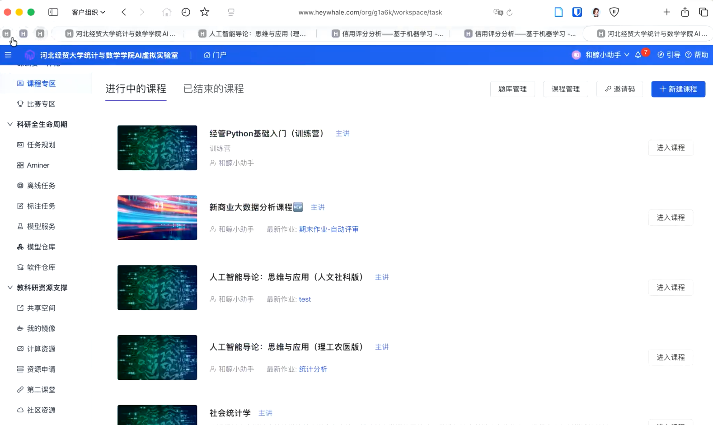This screenshot has width=713, height=425.
Task: Select 模型仓库 in the sidebar
Action: click(x=41, y=247)
